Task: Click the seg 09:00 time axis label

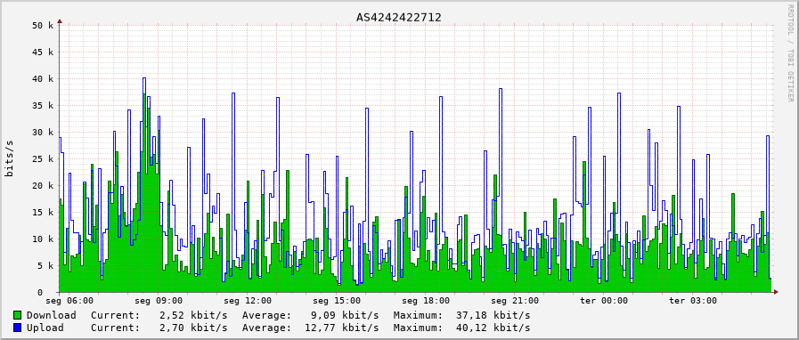Action: click(159, 301)
